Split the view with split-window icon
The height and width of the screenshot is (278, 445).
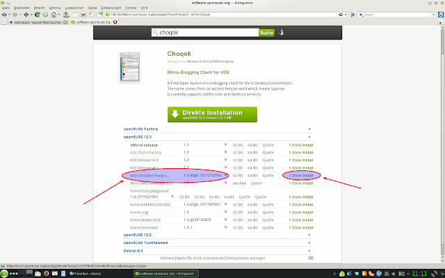pyautogui.click(x=75, y=15)
